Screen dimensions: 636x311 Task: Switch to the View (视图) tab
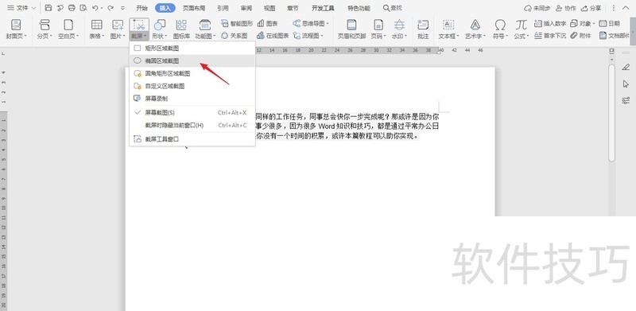(270, 8)
